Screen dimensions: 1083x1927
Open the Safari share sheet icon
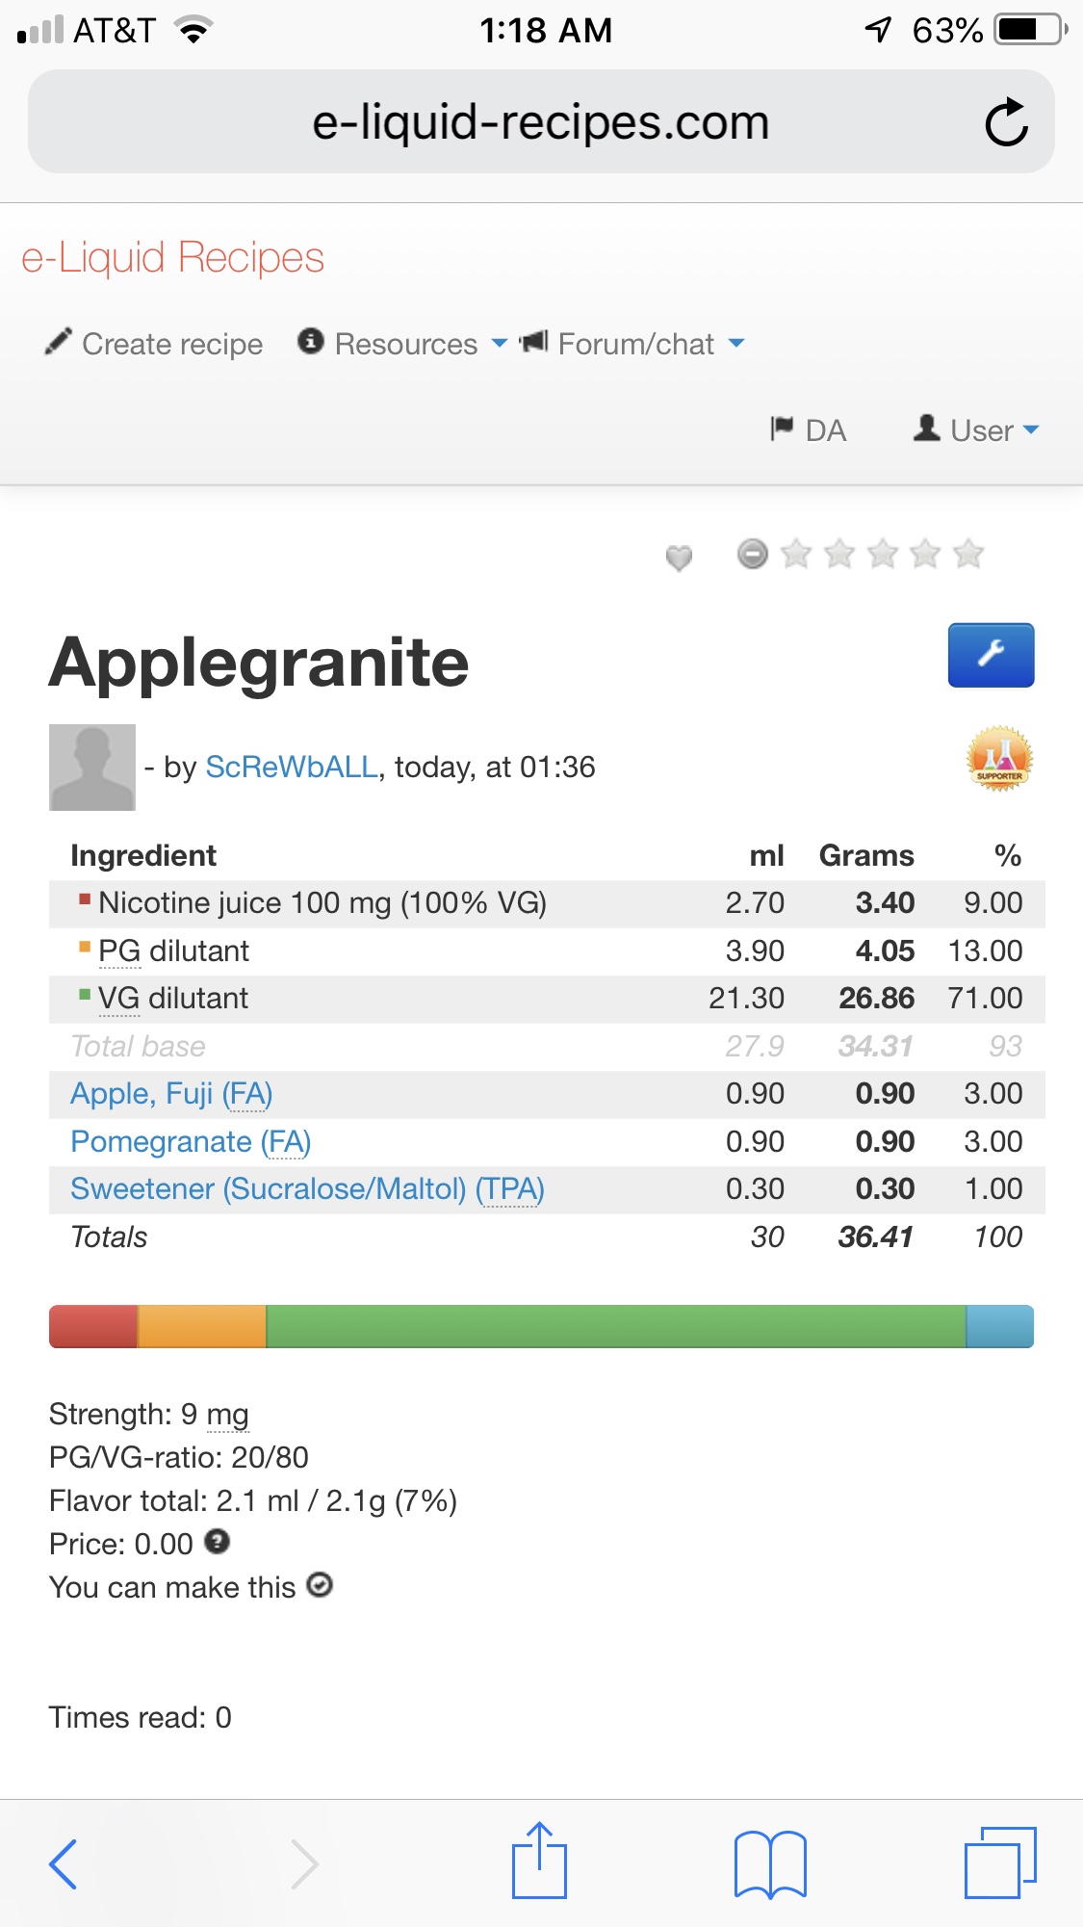pyautogui.click(x=539, y=1861)
